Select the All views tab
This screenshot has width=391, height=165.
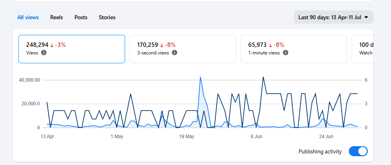point(28,17)
